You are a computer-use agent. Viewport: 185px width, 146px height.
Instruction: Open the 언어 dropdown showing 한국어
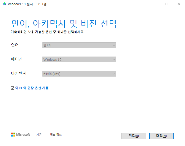click(x=79, y=45)
